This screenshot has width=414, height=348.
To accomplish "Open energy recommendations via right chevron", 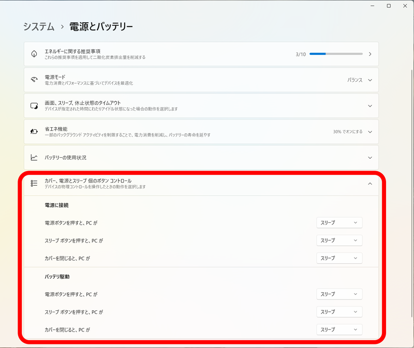I will [369, 54].
